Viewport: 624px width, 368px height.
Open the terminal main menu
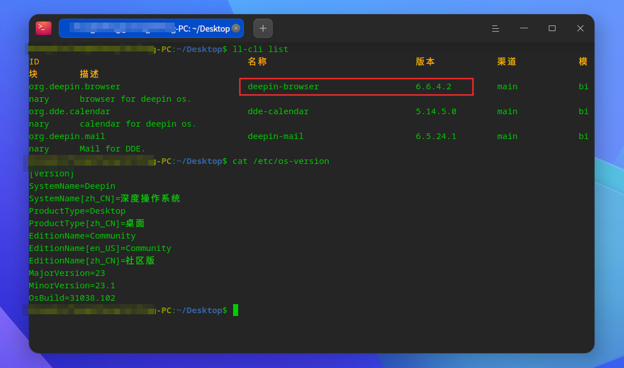(x=496, y=28)
